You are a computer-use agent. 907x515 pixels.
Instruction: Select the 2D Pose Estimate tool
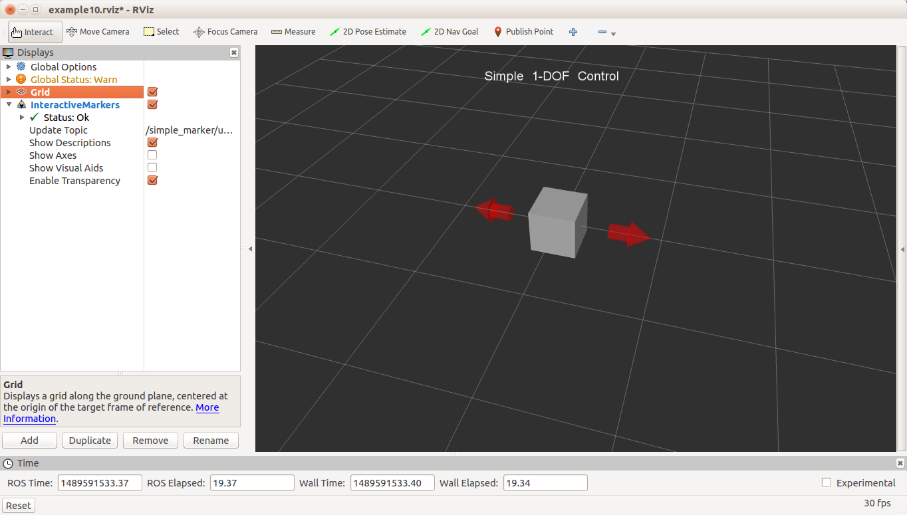click(368, 31)
